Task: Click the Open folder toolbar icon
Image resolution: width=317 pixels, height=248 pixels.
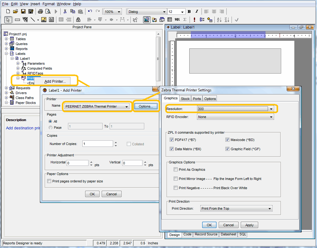Action: tap(16, 12)
